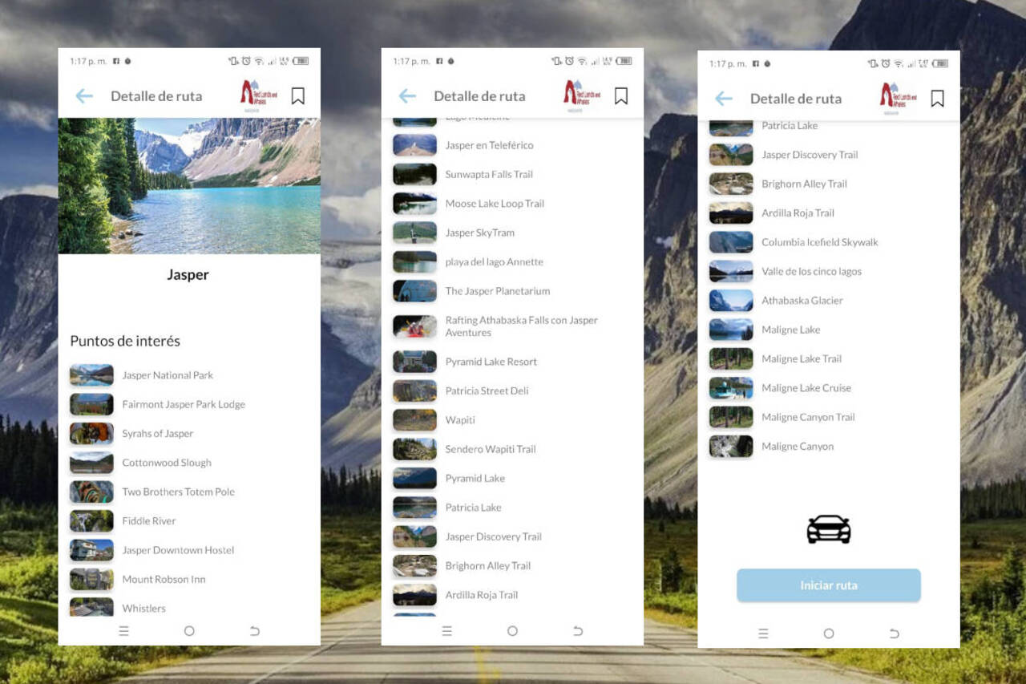1026x684 pixels.
Task: Select Columbia Icefield Skywalk in the list
Action: 819,242
